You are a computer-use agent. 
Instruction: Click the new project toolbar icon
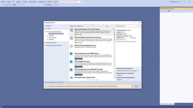click(x=6, y=5)
